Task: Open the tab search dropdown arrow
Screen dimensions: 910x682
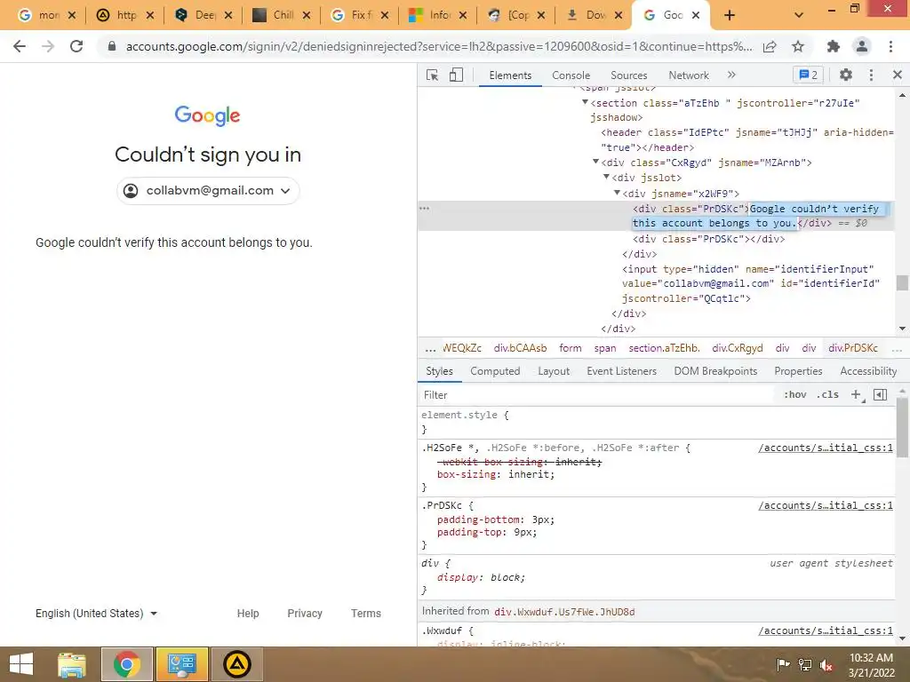Action: [x=799, y=15]
